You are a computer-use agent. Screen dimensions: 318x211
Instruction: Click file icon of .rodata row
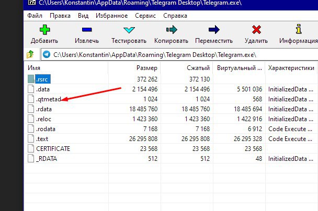pyautogui.click(x=31, y=128)
